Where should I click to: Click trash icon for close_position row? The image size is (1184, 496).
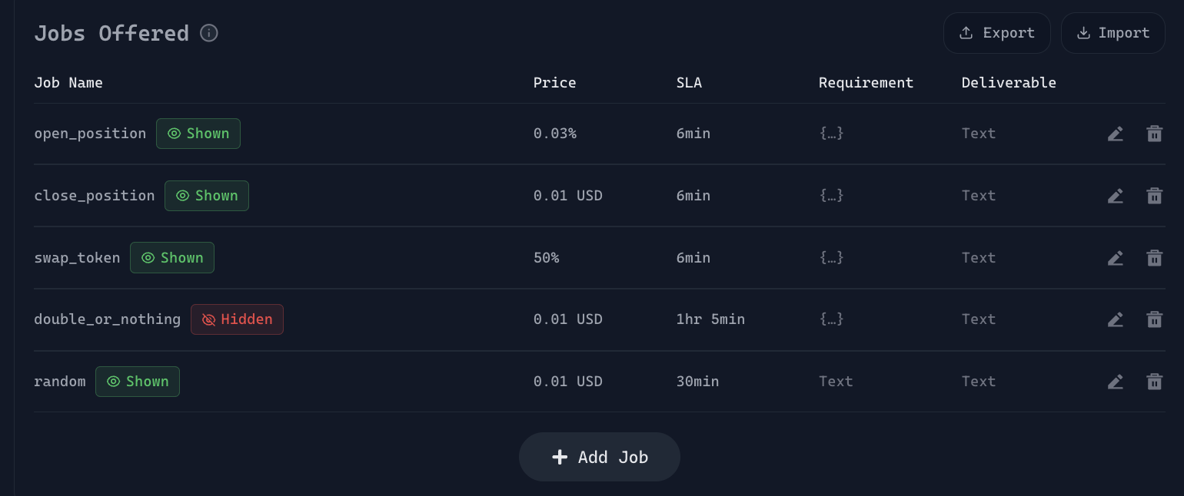pos(1154,196)
